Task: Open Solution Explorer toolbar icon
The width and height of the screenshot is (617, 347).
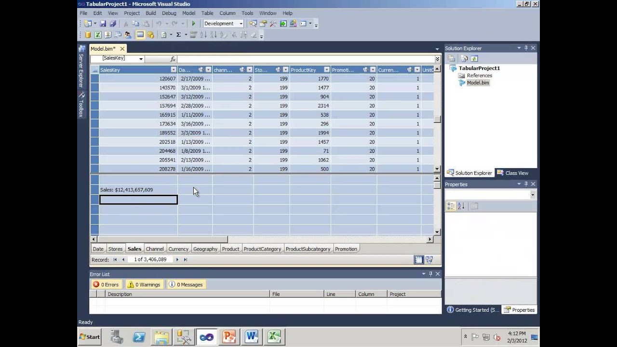Action: (x=253, y=24)
